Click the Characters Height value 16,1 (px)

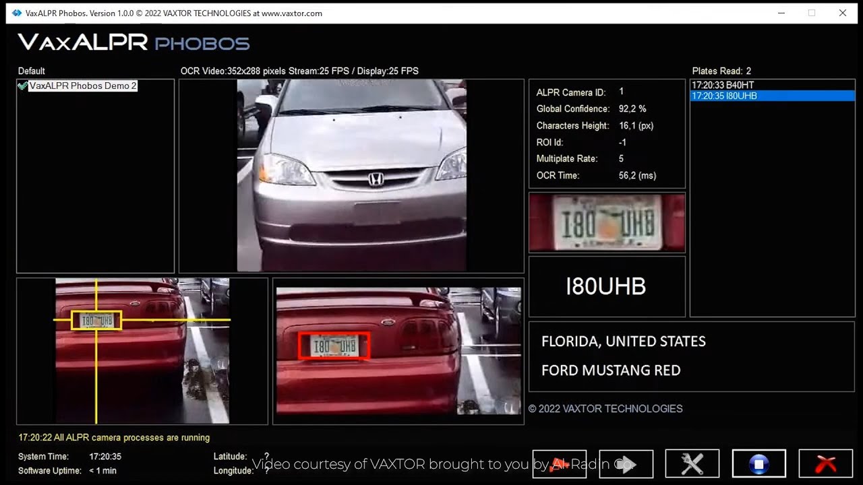tap(636, 125)
